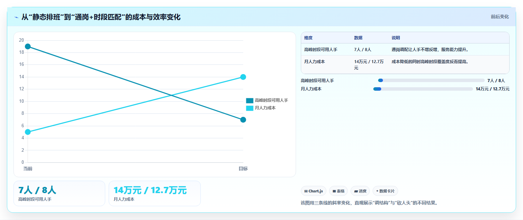Click the Chart.js tag chip
This screenshot has width=523, height=220.
click(x=313, y=191)
